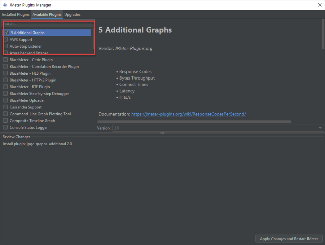
Task: Uncheck the 5 Additional Graphs checkbox
Action: [7, 33]
